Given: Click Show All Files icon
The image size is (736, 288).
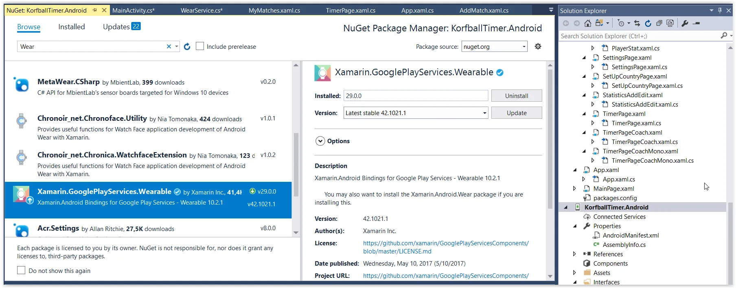Looking at the screenshot, I should 670,23.
